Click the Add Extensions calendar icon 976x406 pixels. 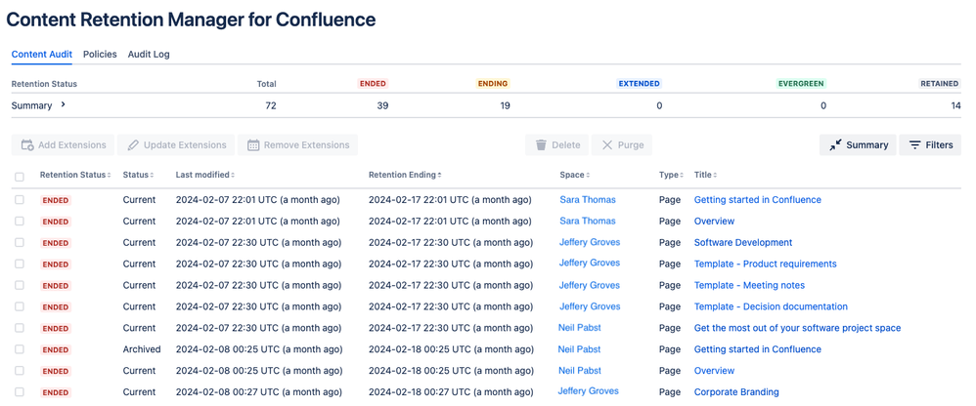[x=26, y=145]
